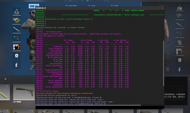
Task: Click the UserCommands row
Action: pyautogui.click(x=83, y=74)
